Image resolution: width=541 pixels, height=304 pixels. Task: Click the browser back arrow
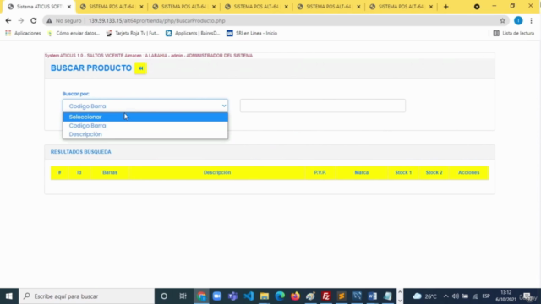[8, 20]
